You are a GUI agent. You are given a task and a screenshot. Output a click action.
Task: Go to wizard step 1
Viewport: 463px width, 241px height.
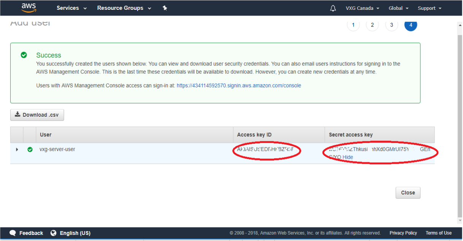click(353, 25)
